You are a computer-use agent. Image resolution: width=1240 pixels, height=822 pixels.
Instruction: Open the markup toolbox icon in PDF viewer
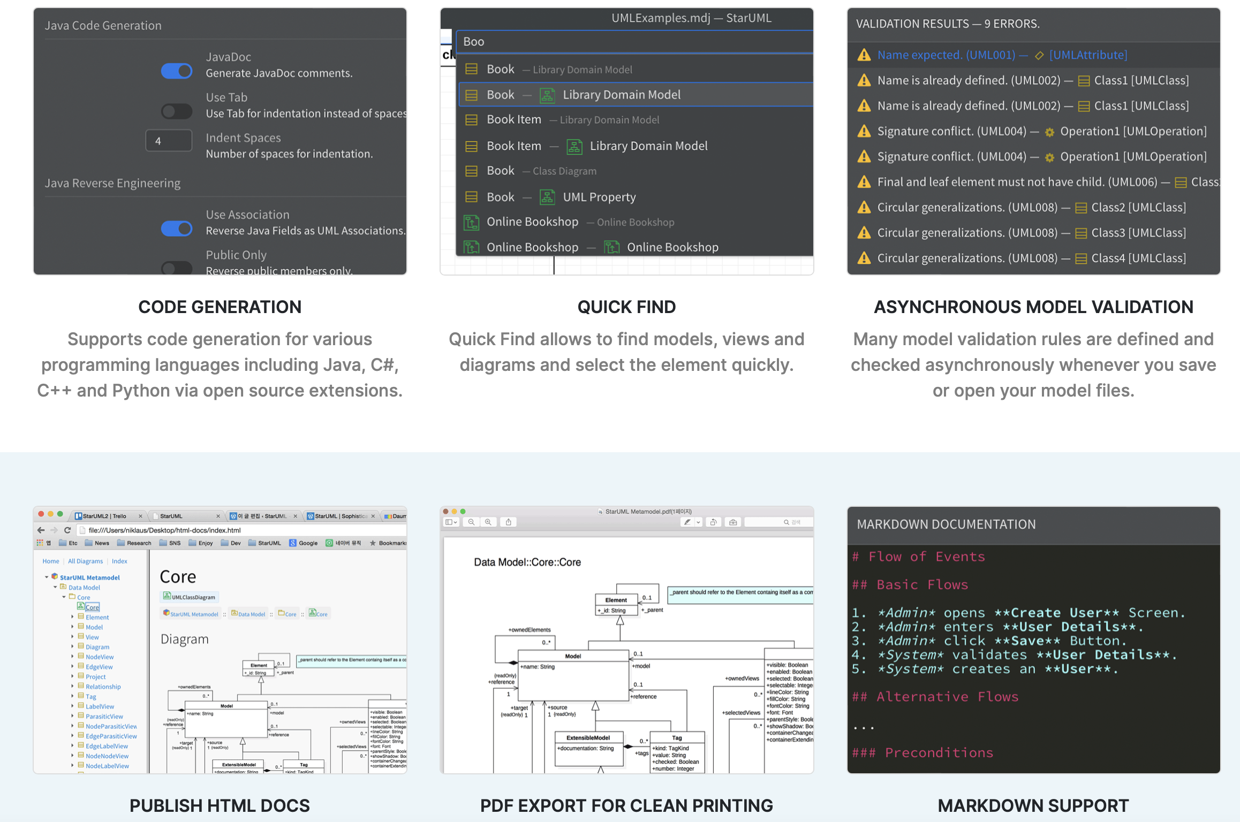tap(733, 522)
